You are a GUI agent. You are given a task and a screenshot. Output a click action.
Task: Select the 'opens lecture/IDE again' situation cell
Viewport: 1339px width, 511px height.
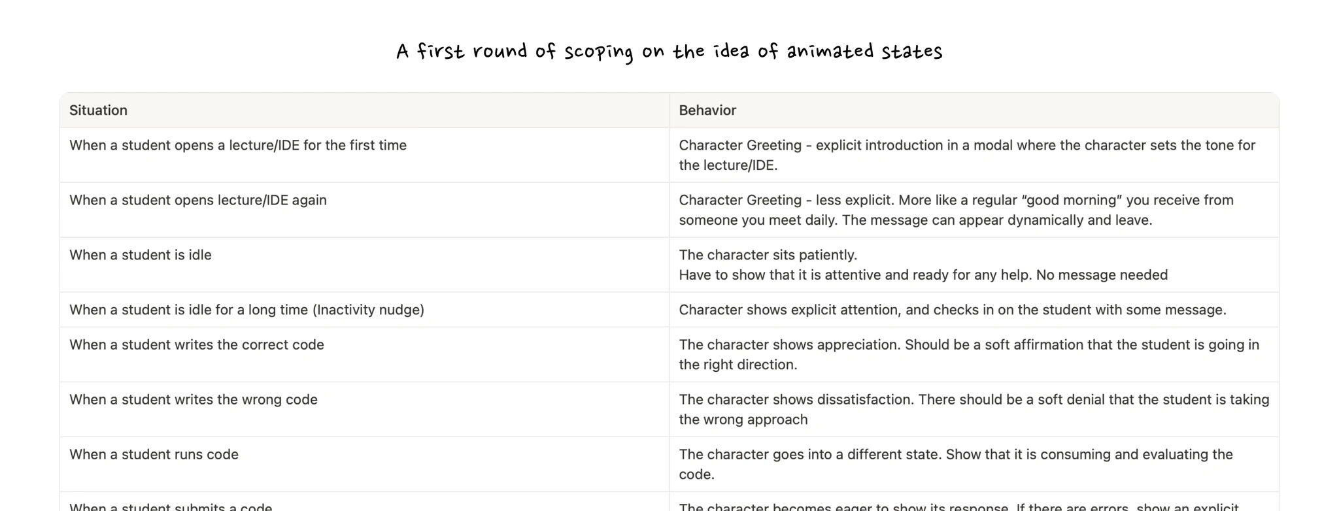[x=198, y=201]
